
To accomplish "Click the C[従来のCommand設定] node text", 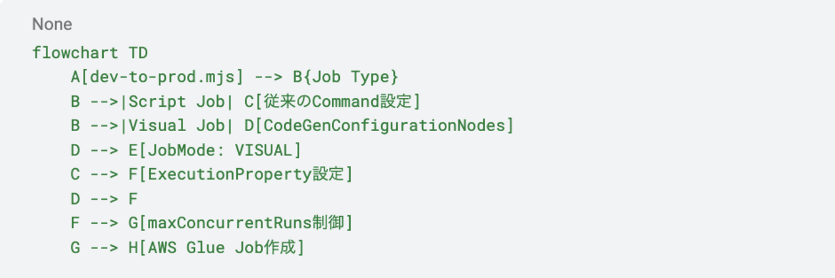I will pos(332,102).
